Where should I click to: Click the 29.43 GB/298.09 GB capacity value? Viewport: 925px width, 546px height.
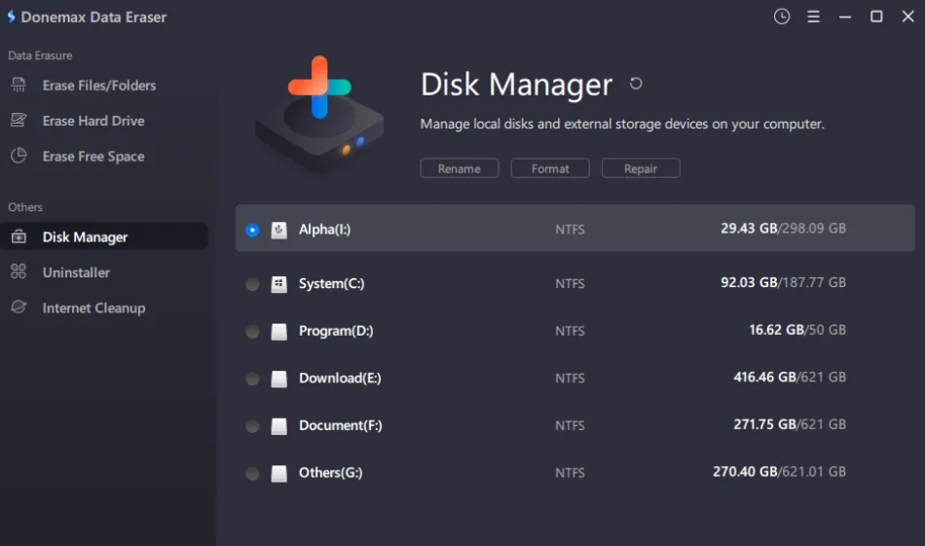783,228
